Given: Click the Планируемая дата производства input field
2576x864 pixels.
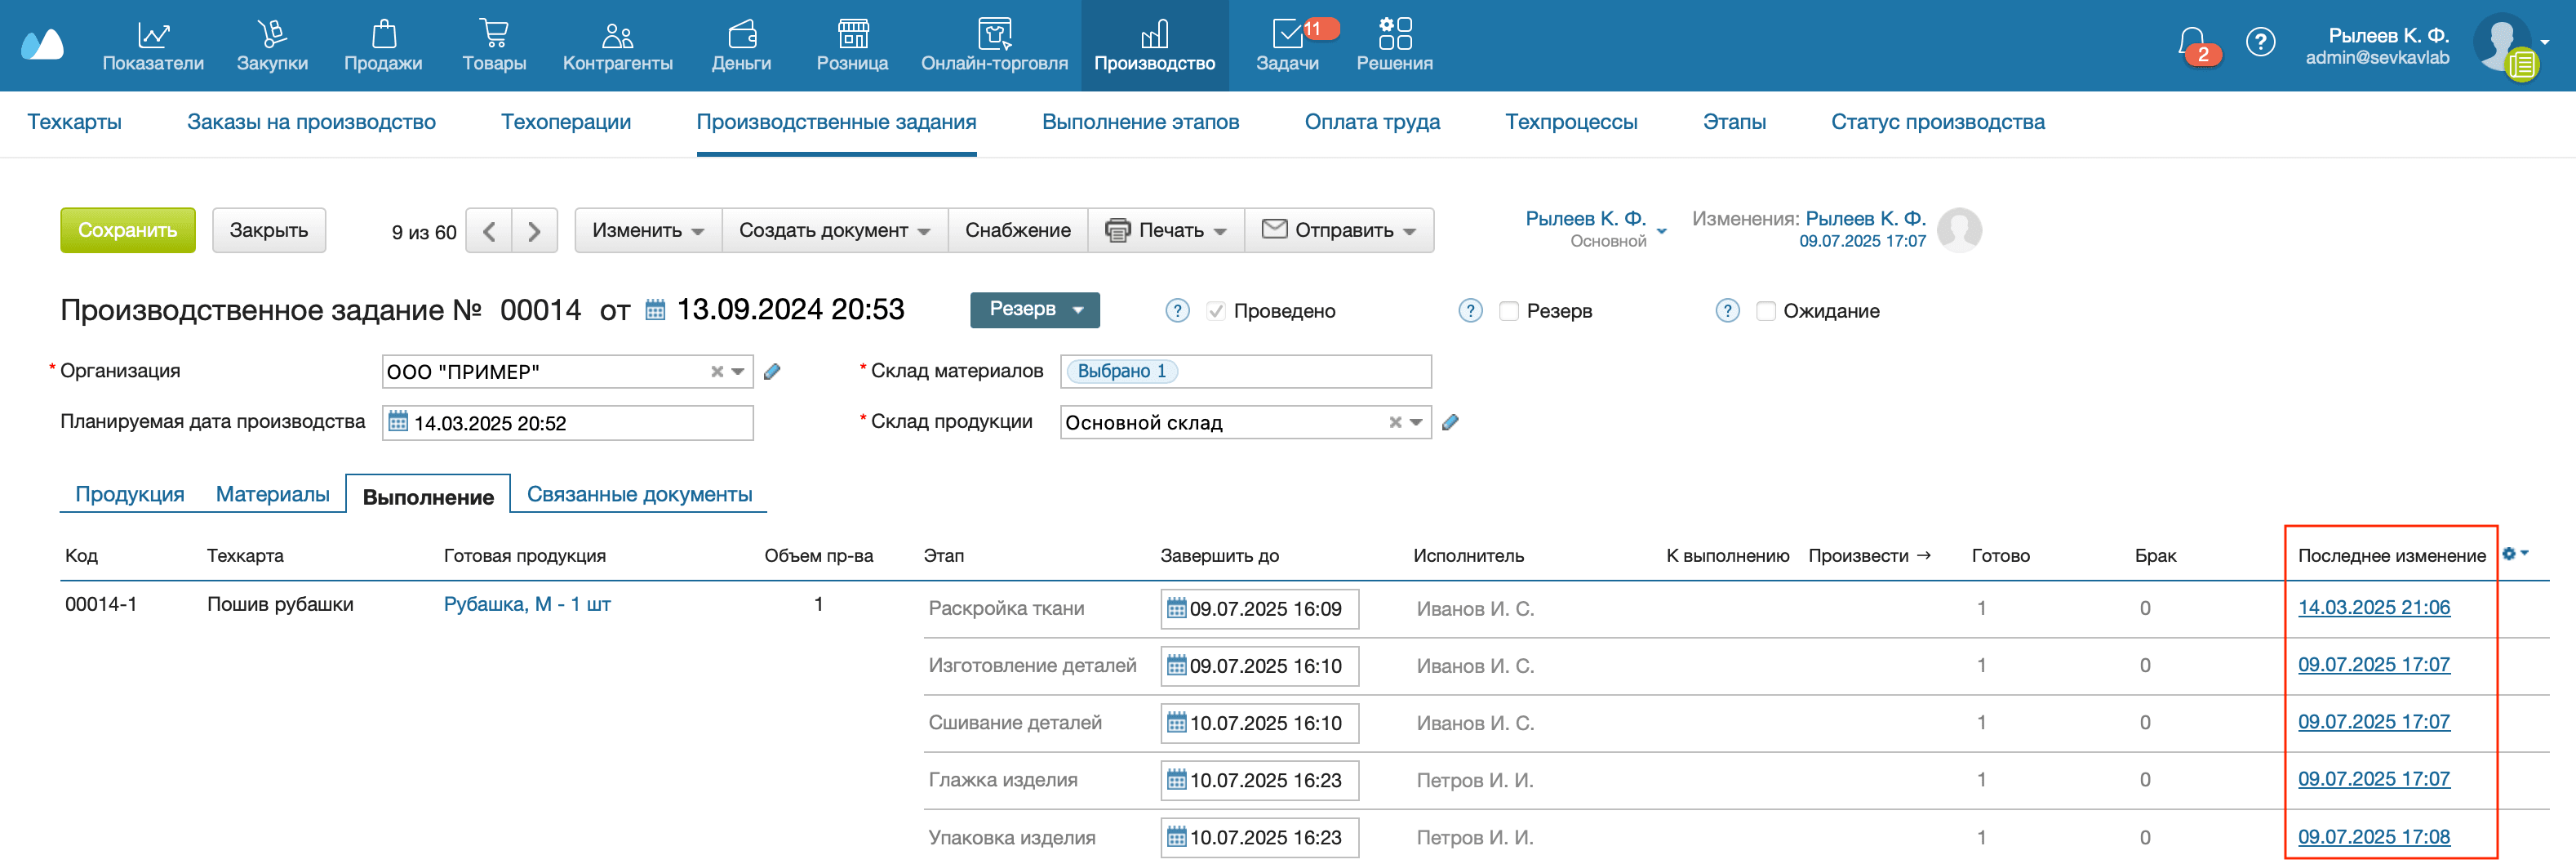Looking at the screenshot, I should [x=566, y=422].
